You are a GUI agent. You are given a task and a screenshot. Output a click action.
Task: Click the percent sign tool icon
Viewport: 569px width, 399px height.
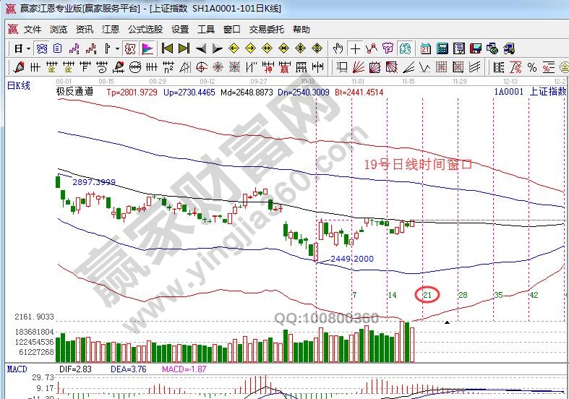point(532,67)
